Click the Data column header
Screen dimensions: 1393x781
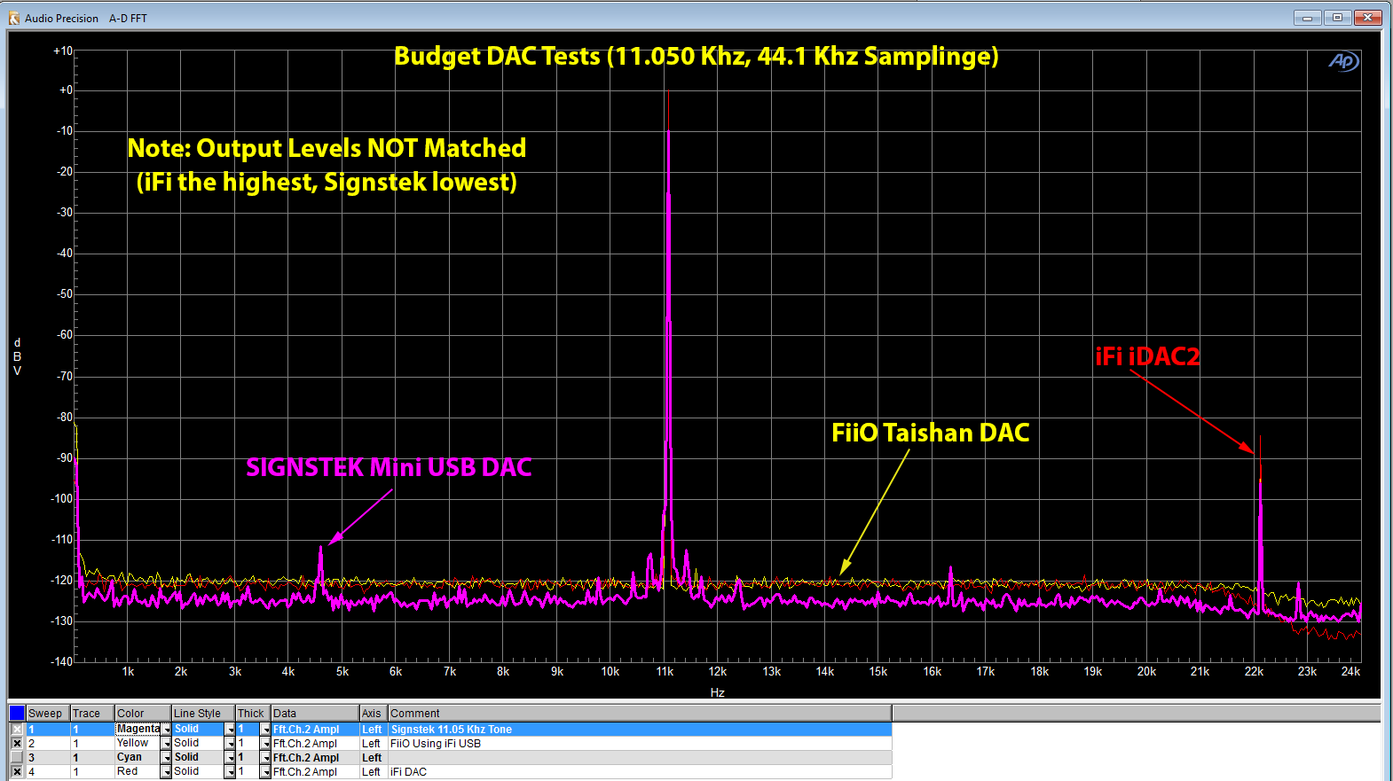pyautogui.click(x=315, y=713)
